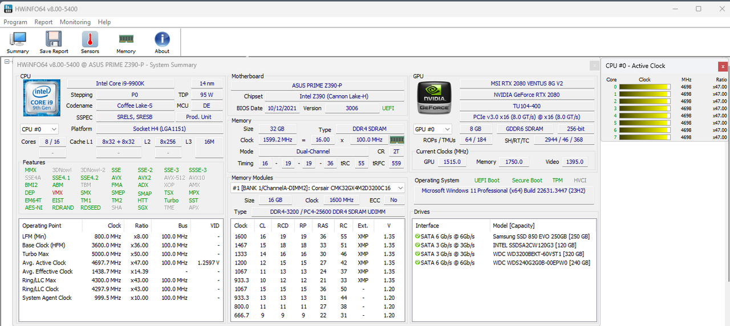730x326 pixels.
Task: Select the 1600 clock XMP timing row
Action: click(x=318, y=237)
